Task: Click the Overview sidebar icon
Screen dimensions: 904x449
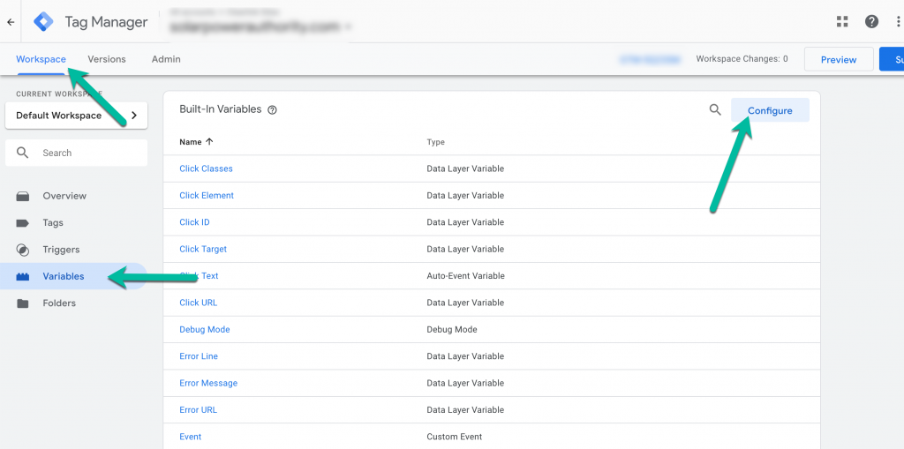Action: (x=22, y=196)
